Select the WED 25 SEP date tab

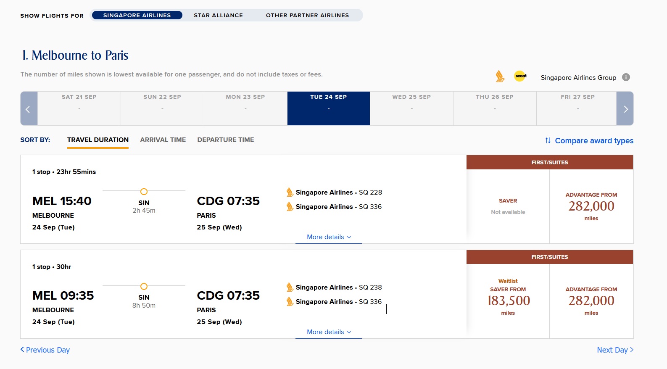(411, 108)
